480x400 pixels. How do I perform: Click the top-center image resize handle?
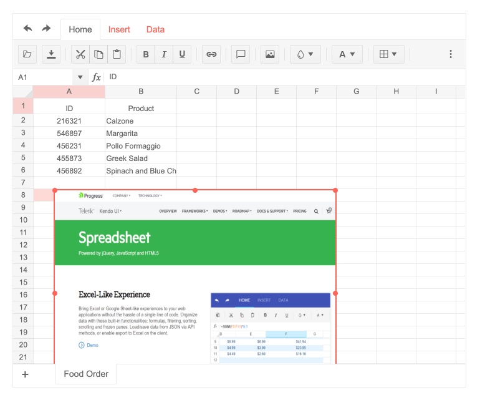[195, 190]
